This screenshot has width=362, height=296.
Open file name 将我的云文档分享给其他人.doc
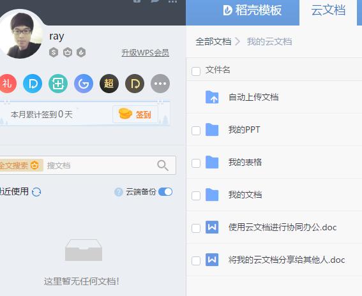pos(287,260)
